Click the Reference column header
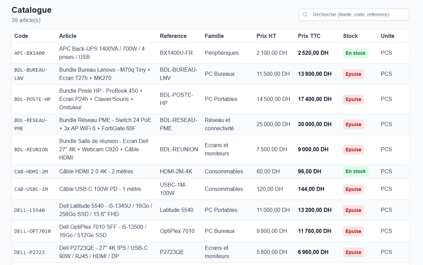The width and height of the screenshot is (423, 265). point(173,36)
